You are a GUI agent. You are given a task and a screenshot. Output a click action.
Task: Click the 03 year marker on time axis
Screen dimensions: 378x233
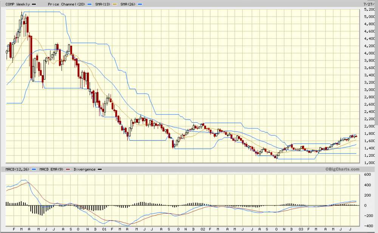click(x=301, y=229)
